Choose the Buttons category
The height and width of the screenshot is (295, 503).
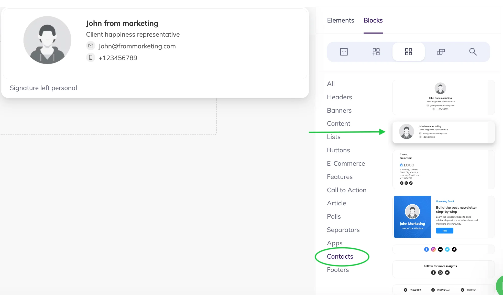click(x=338, y=150)
